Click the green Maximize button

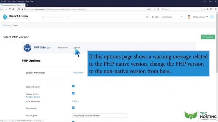208,37
